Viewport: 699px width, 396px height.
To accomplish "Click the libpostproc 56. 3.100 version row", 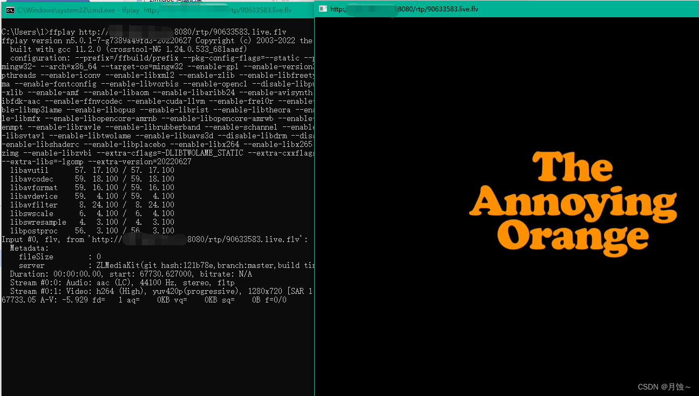I will [92, 231].
